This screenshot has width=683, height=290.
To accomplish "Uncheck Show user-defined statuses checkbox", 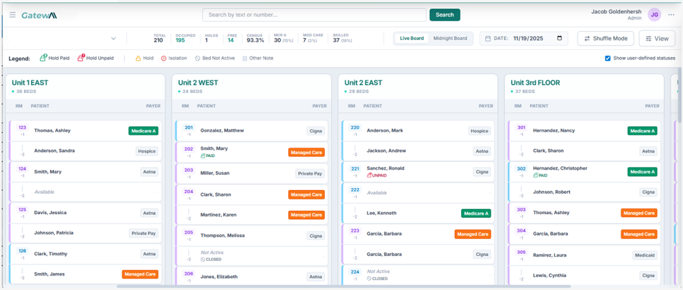I will tap(607, 58).
